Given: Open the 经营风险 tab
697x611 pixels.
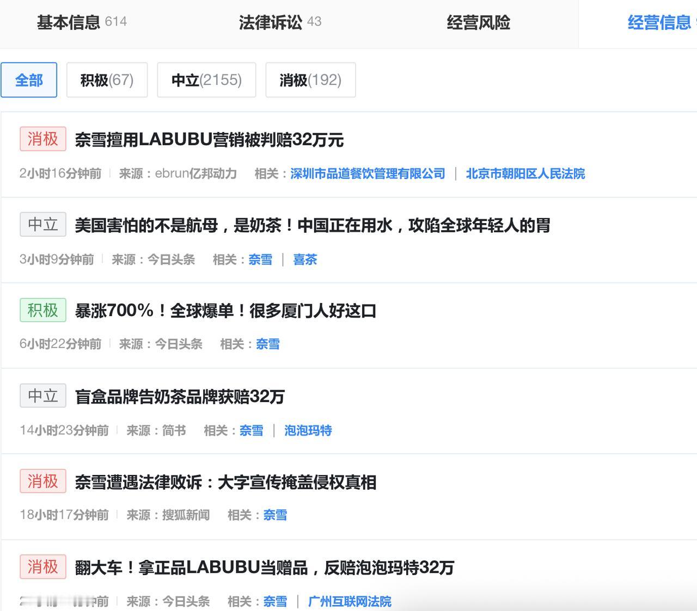Looking at the screenshot, I should point(478,22).
